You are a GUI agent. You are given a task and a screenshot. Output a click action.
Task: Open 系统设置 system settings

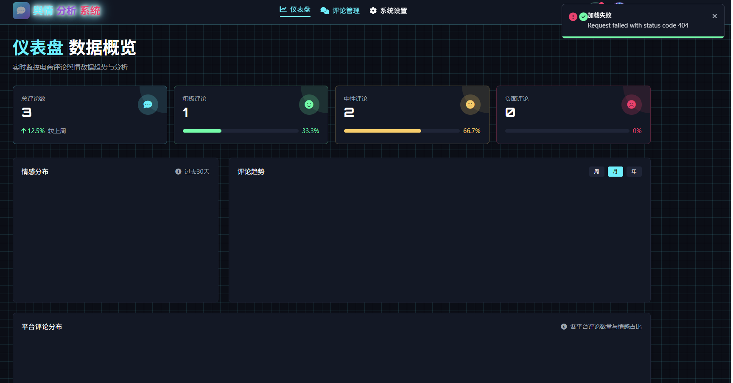point(388,11)
